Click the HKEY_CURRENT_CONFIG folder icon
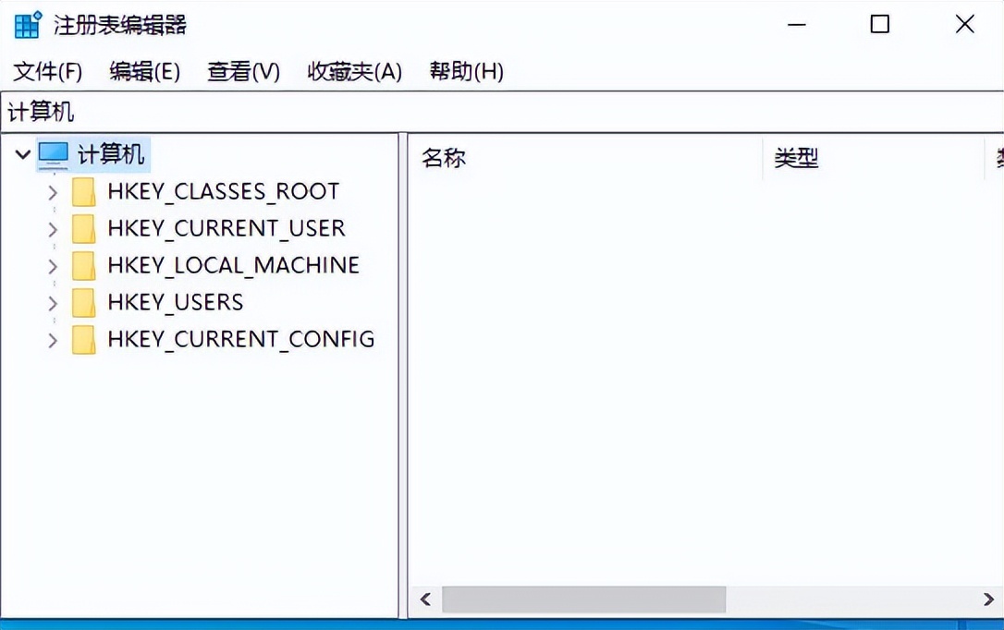Screen dimensions: 1004x630 click(85, 339)
